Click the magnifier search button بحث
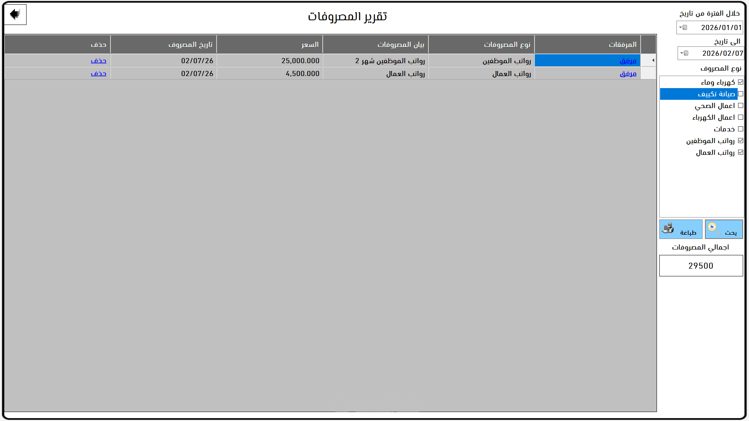 click(724, 229)
